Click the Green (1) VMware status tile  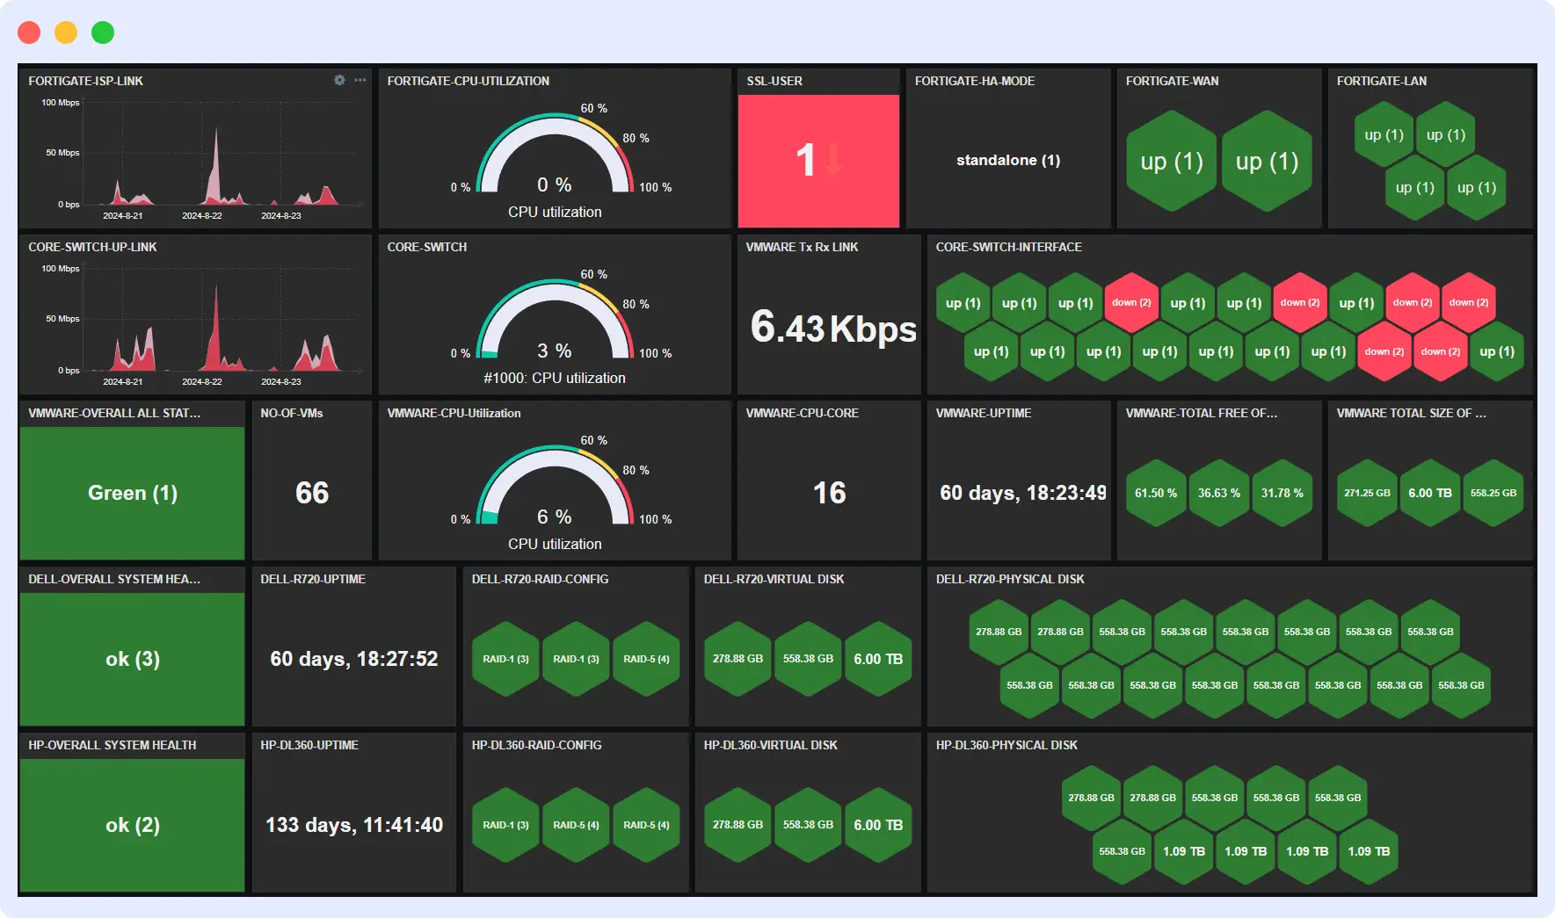(x=131, y=493)
